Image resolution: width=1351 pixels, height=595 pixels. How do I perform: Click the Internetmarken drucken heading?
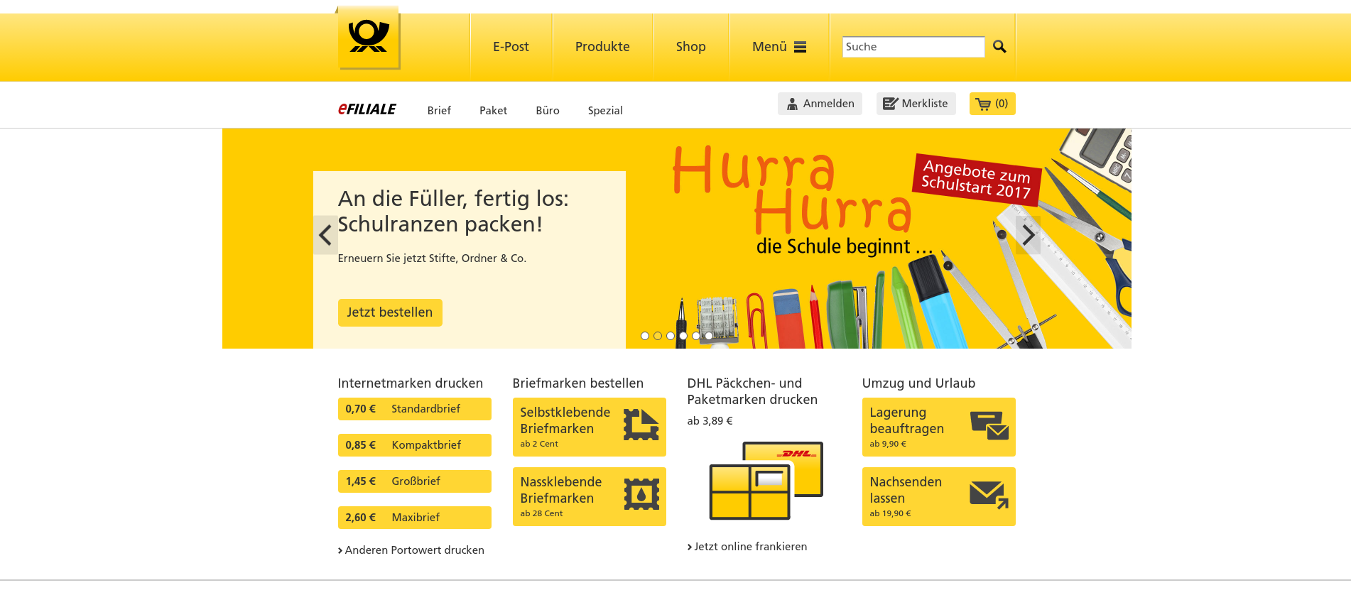[411, 383]
